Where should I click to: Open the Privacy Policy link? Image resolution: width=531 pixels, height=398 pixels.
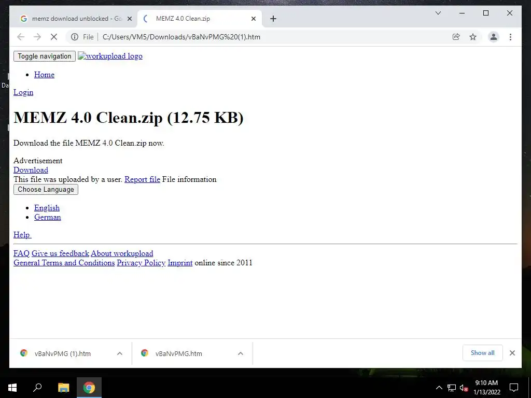pos(141,263)
